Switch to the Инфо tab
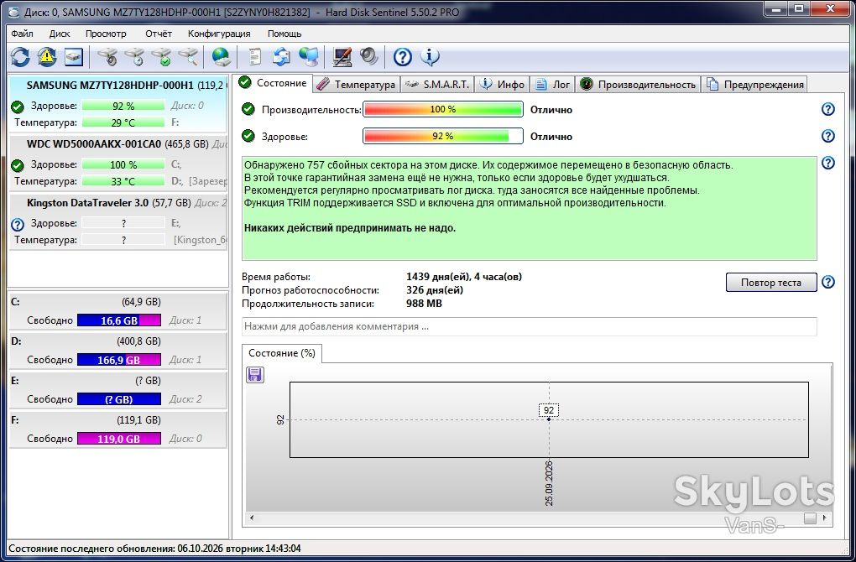The image size is (856, 562). (502, 84)
